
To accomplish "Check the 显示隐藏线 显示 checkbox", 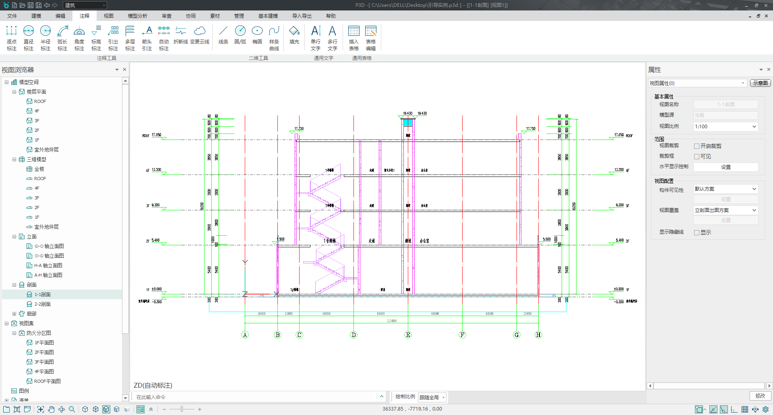I will 697,233.
